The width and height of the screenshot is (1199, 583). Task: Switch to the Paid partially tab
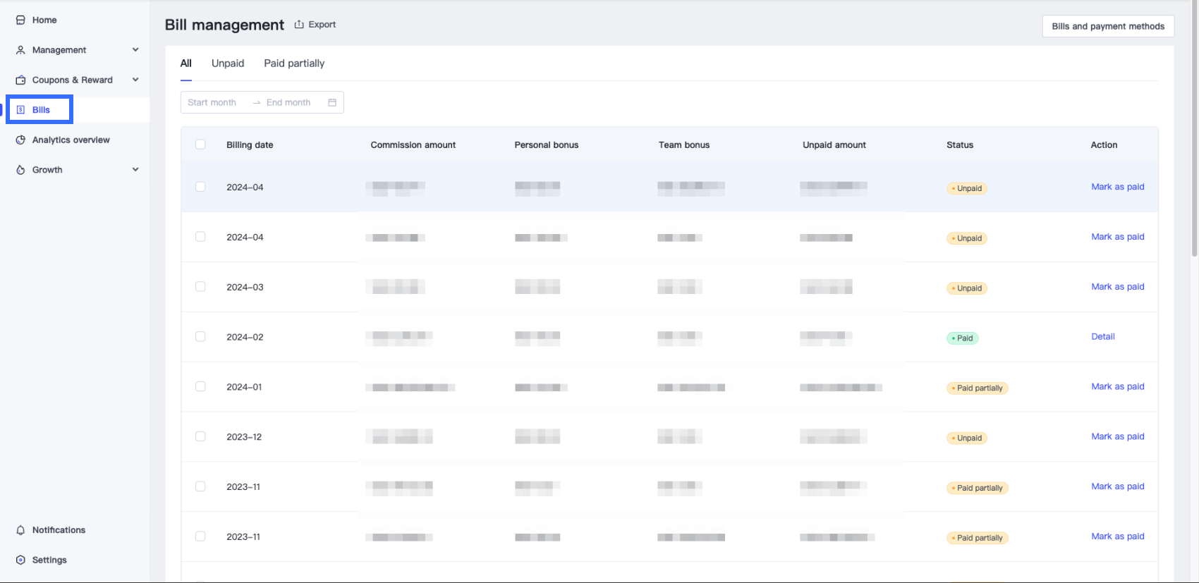294,63
